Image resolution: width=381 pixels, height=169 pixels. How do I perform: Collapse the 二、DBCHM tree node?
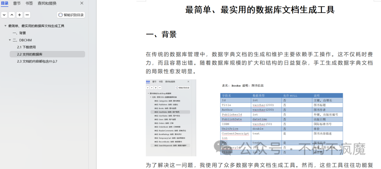click(x=10, y=40)
